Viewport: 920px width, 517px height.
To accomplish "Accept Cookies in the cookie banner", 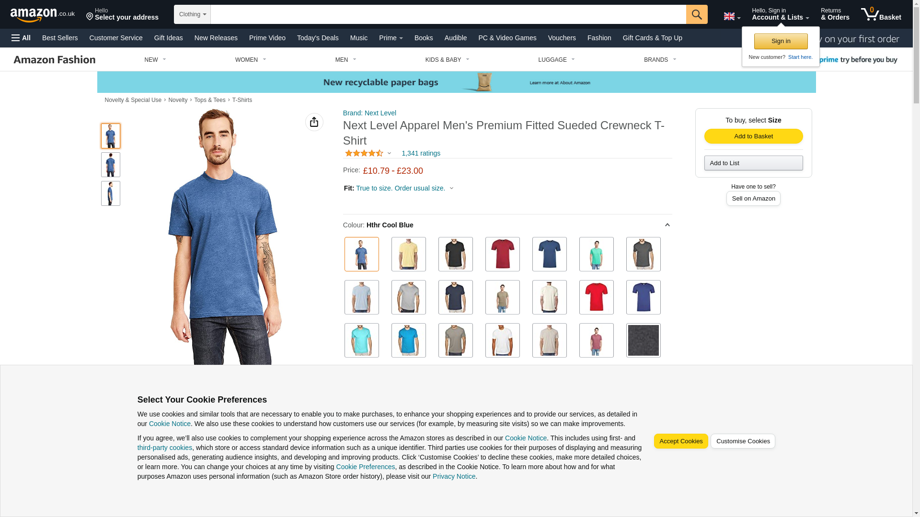I will pos(681,441).
